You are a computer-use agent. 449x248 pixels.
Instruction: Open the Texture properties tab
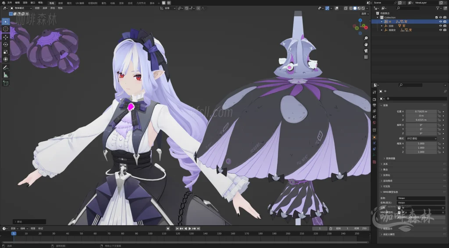coord(374,162)
